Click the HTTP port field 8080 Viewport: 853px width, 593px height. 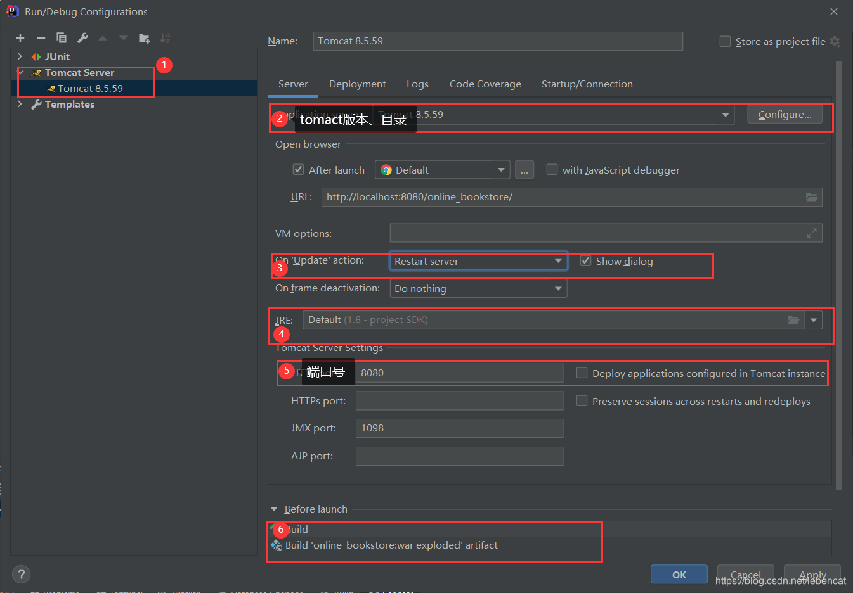[x=459, y=373]
